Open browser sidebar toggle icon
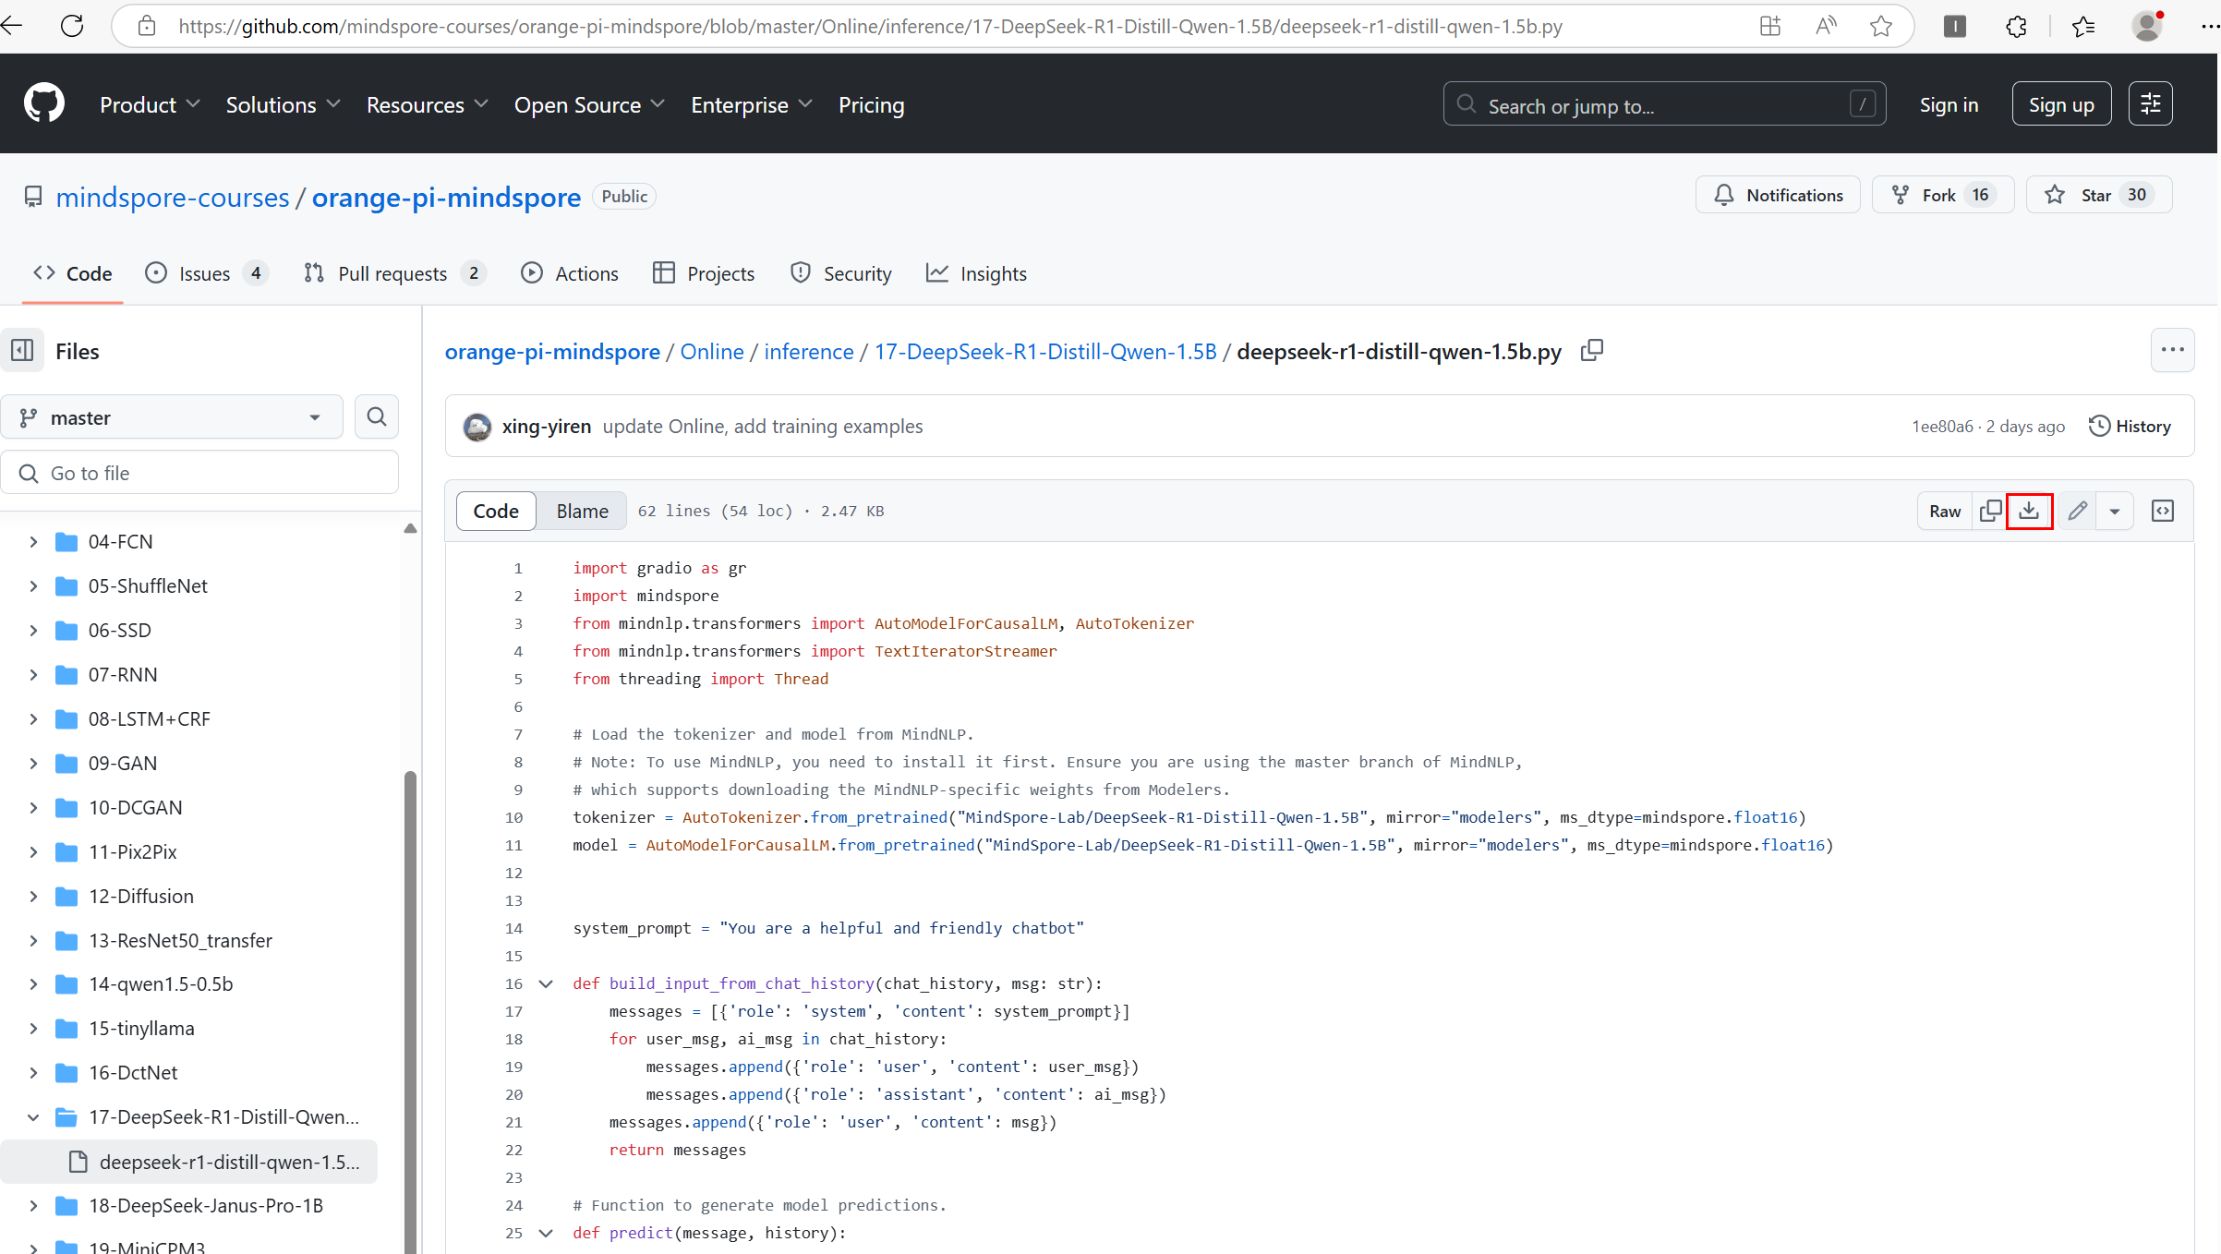 pyautogui.click(x=1954, y=26)
